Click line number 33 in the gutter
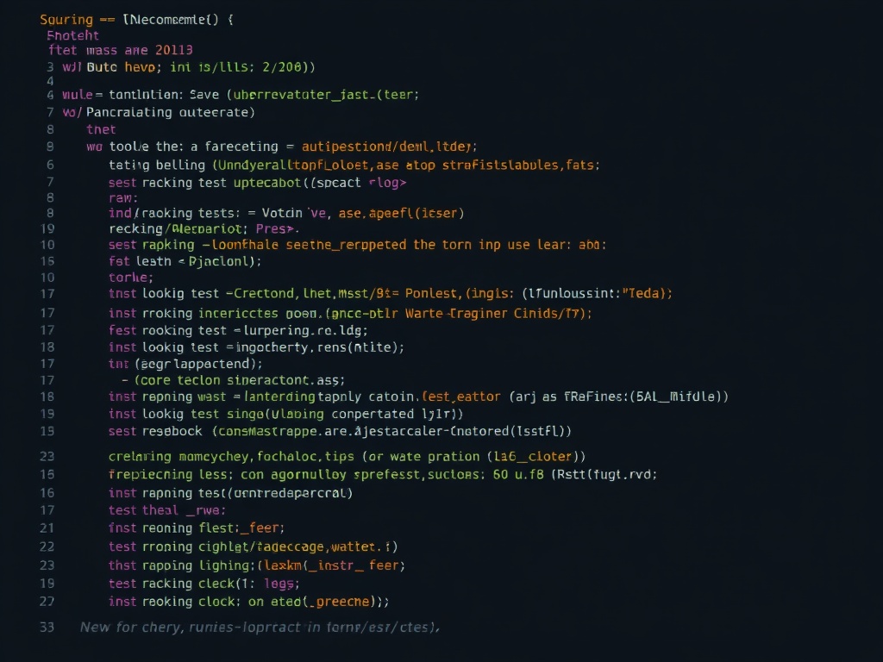The width and height of the screenshot is (883, 662). click(47, 628)
